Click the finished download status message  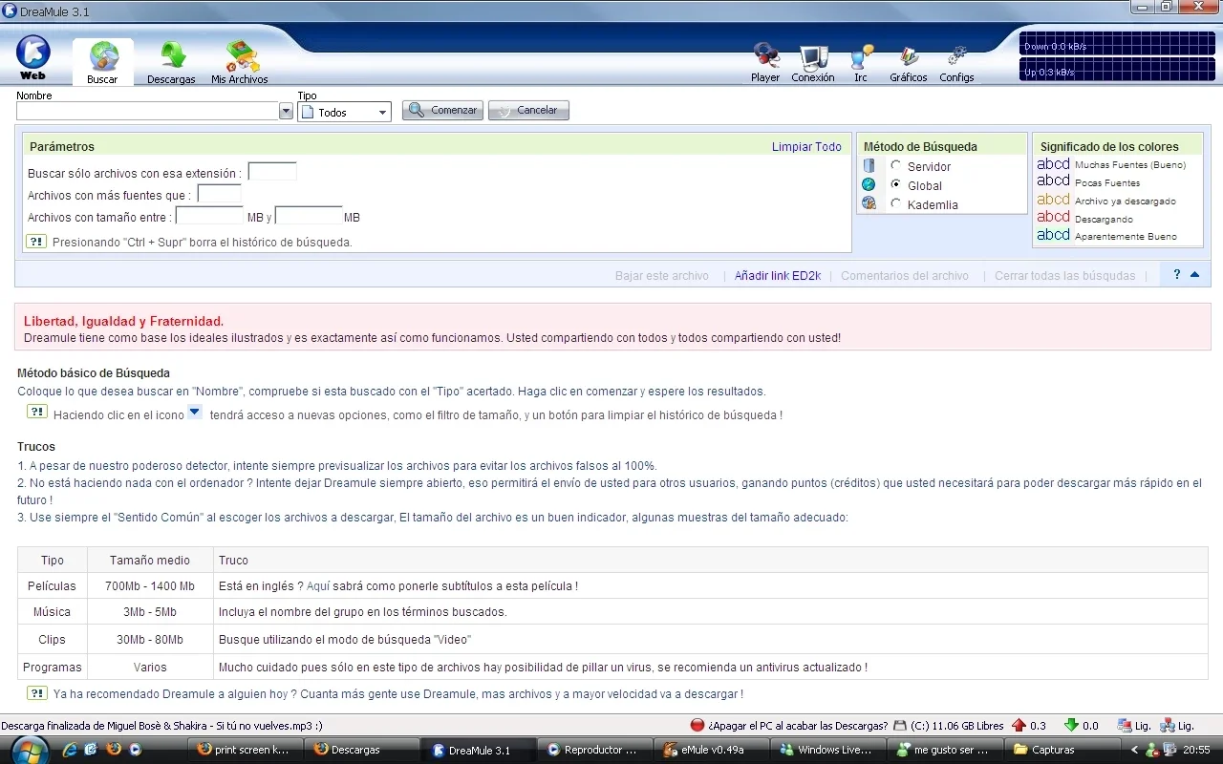(x=161, y=726)
